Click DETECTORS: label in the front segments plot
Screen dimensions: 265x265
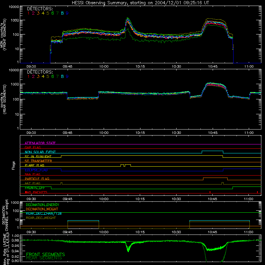pyautogui.click(x=40, y=9)
